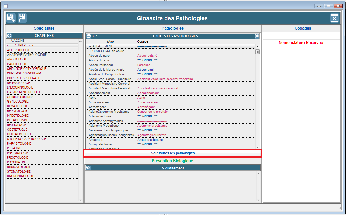
Task: Click Voir toutes les pathologies
Action: [173, 153]
